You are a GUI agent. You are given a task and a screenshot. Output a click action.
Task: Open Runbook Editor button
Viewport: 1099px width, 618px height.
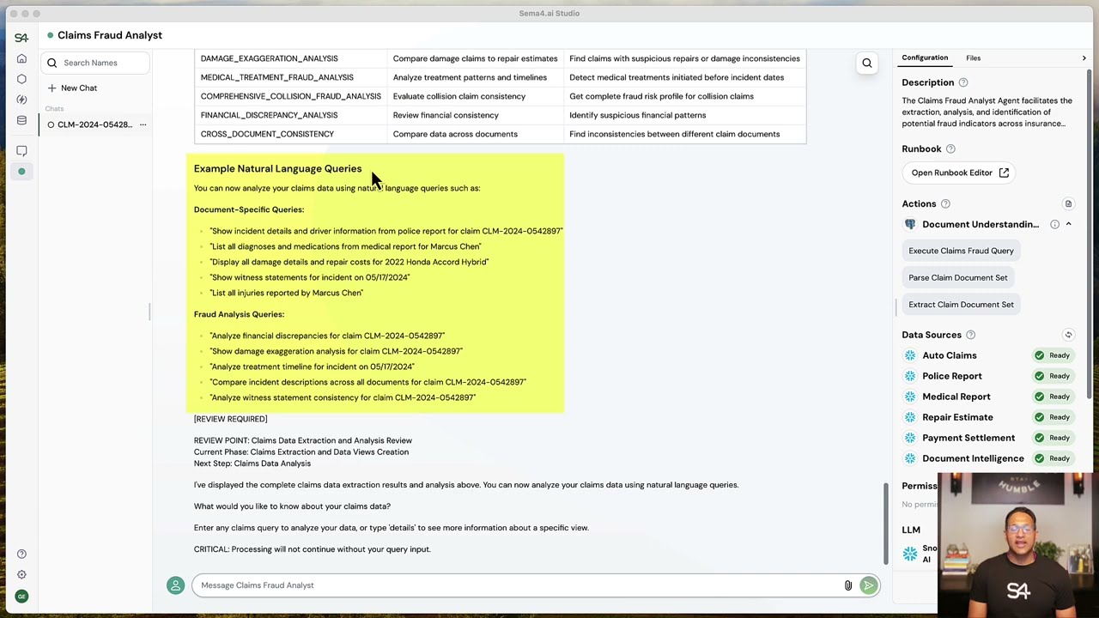point(959,173)
